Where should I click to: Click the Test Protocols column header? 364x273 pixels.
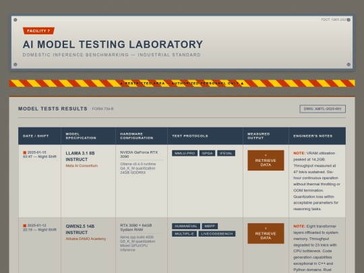(x=205, y=136)
